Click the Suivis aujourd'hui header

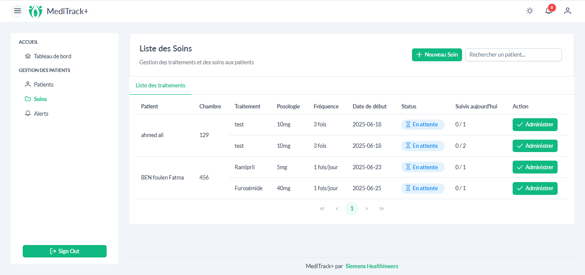476,106
